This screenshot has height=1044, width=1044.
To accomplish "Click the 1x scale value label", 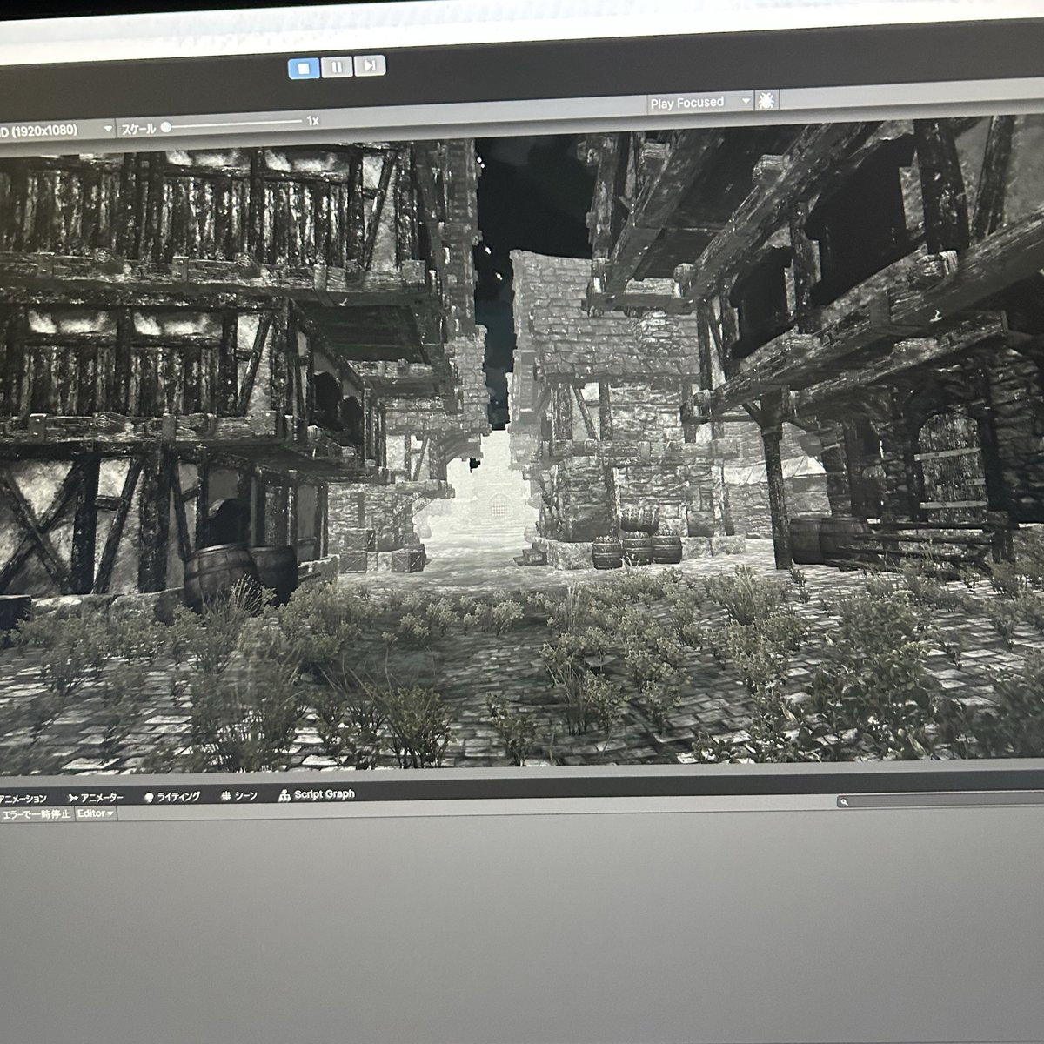I will [313, 121].
